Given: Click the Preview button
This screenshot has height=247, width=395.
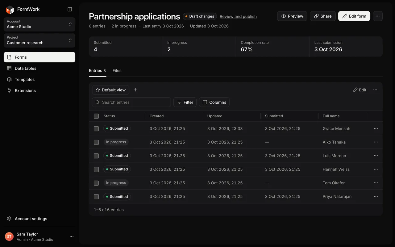Looking at the screenshot, I should (292, 16).
